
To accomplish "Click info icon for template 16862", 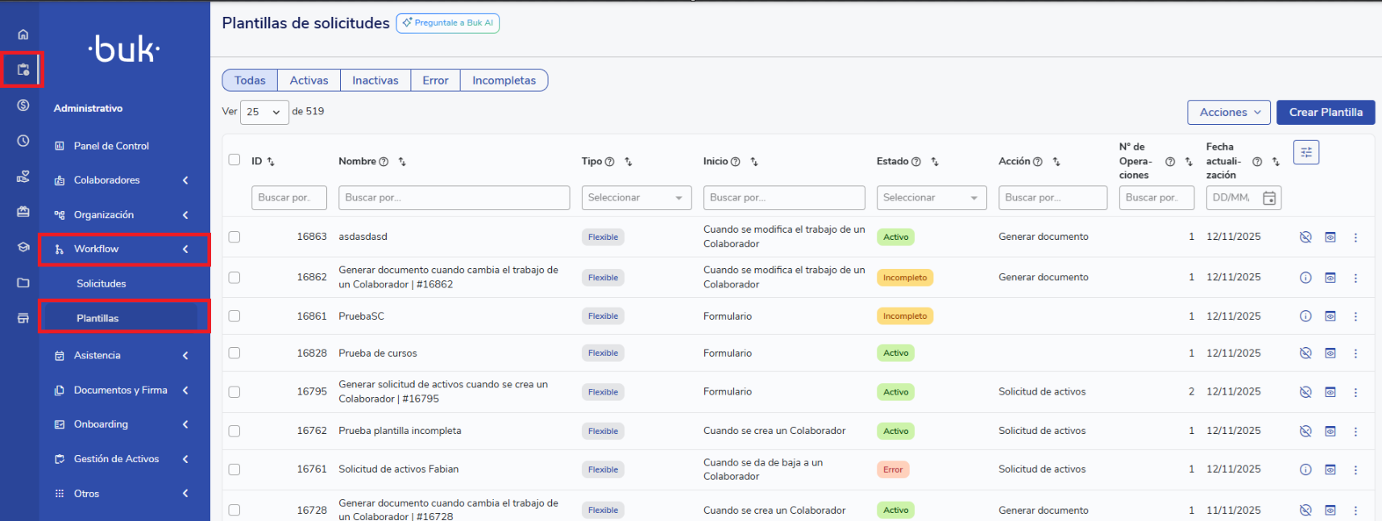I will point(1305,278).
